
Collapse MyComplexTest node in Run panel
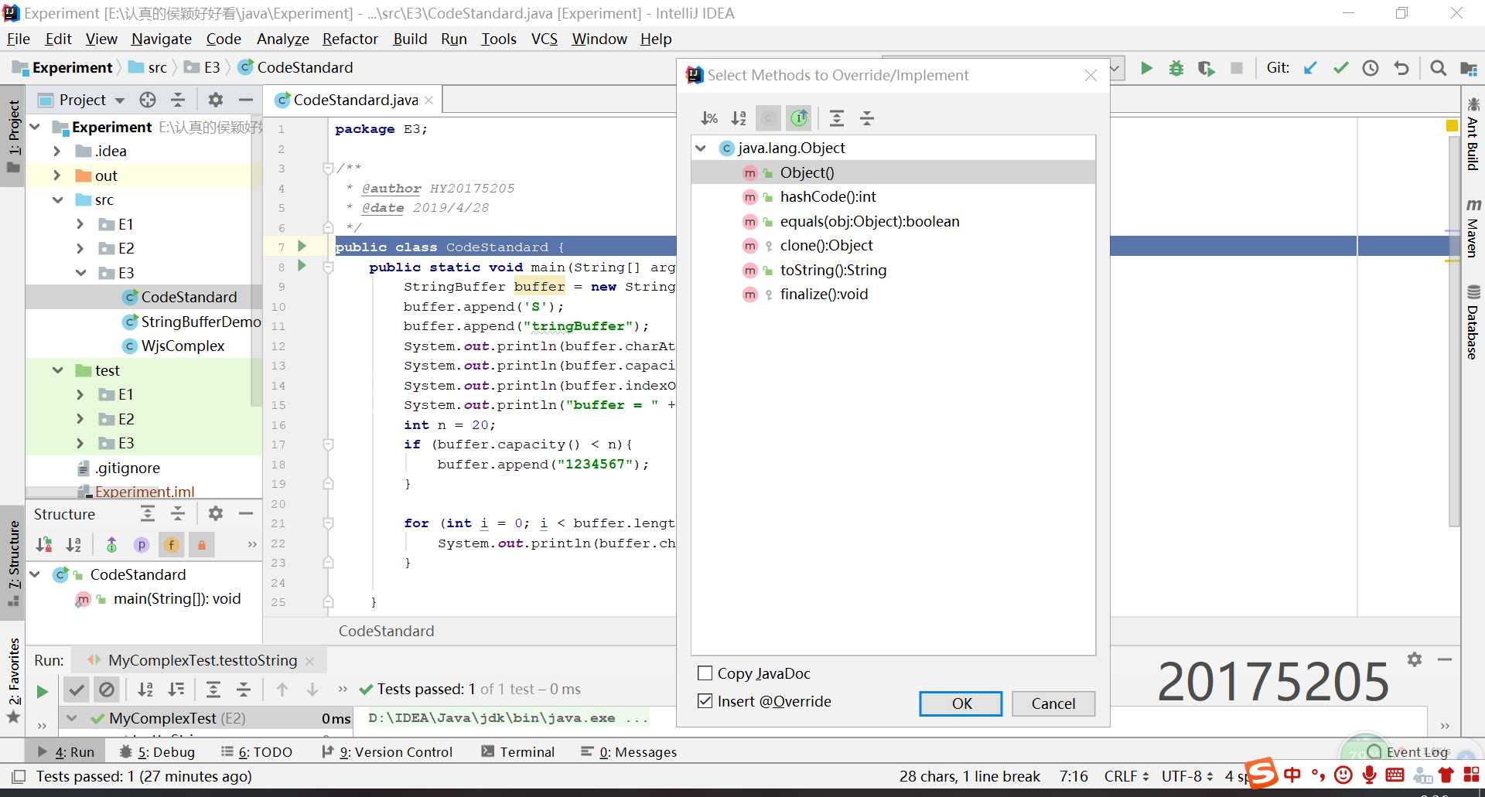point(71,718)
